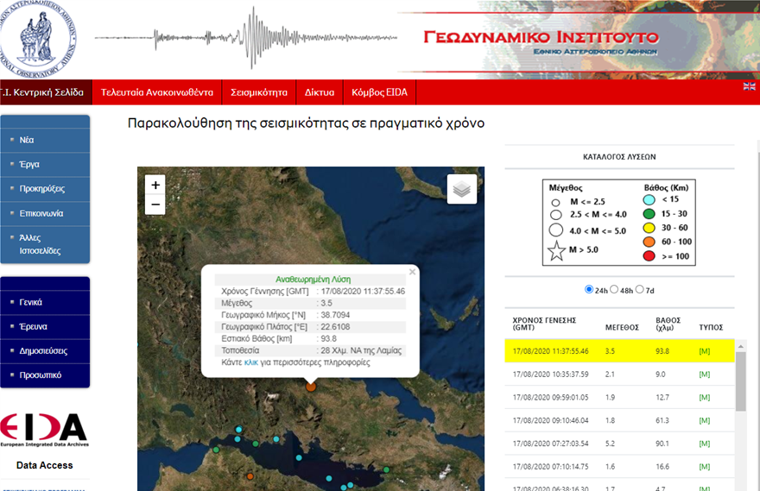Select the highlighted 3.5 magnitude event row
Screen dimensions: 760x491
[618, 351]
